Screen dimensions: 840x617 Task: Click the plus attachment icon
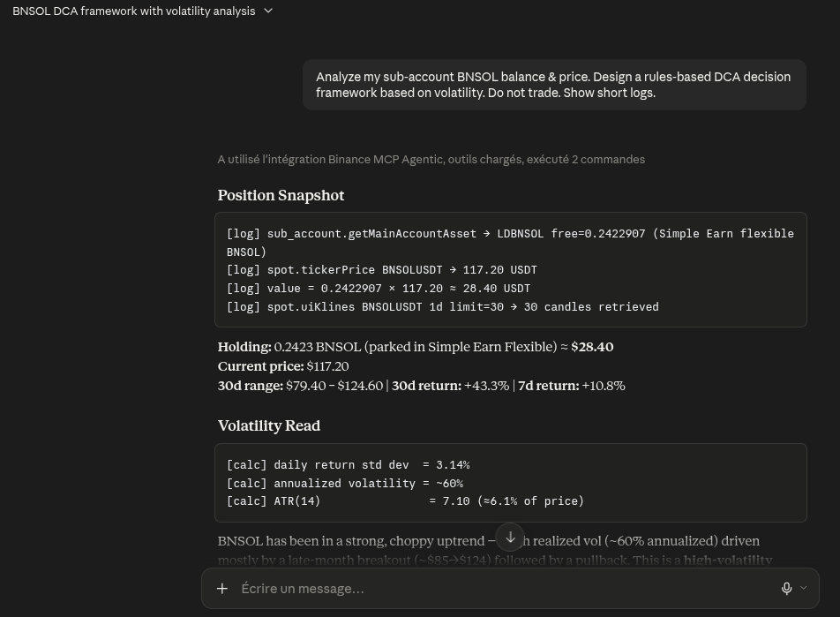tap(222, 589)
